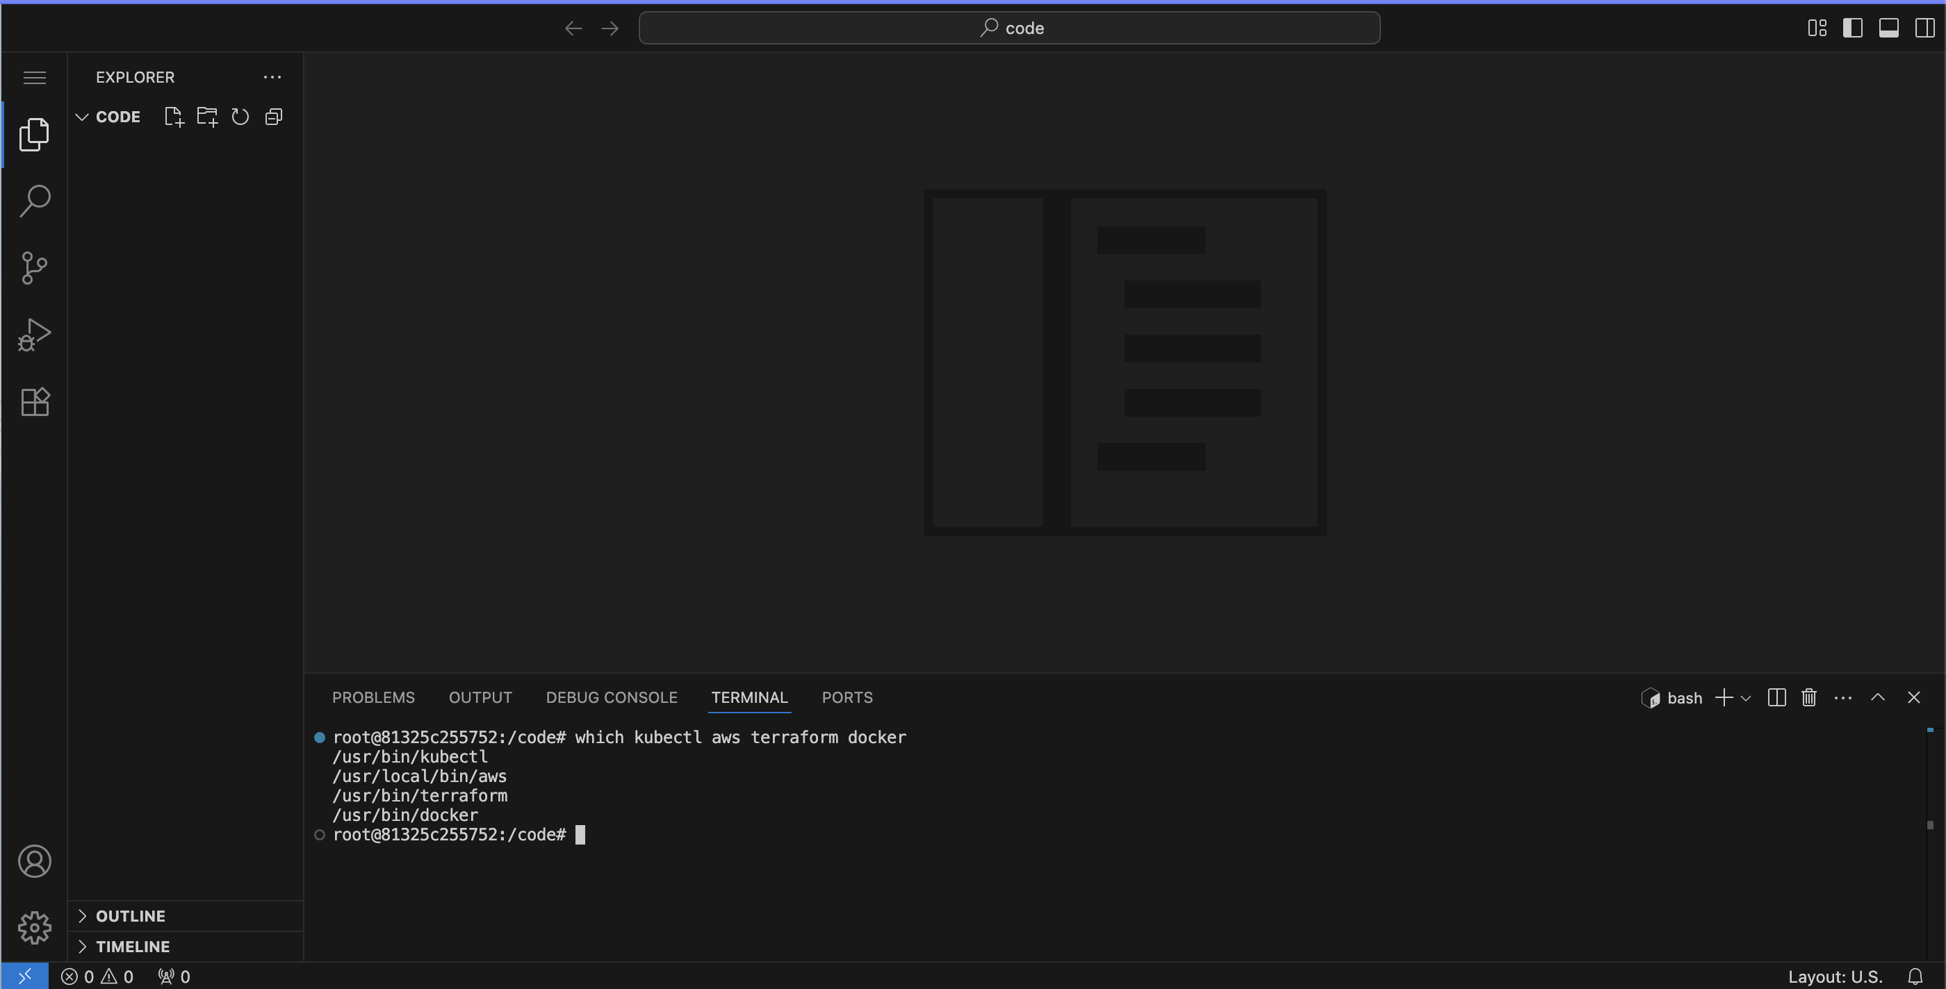Click the Layout: U.S. status bar item
This screenshot has width=1946, height=989.
tap(1835, 975)
